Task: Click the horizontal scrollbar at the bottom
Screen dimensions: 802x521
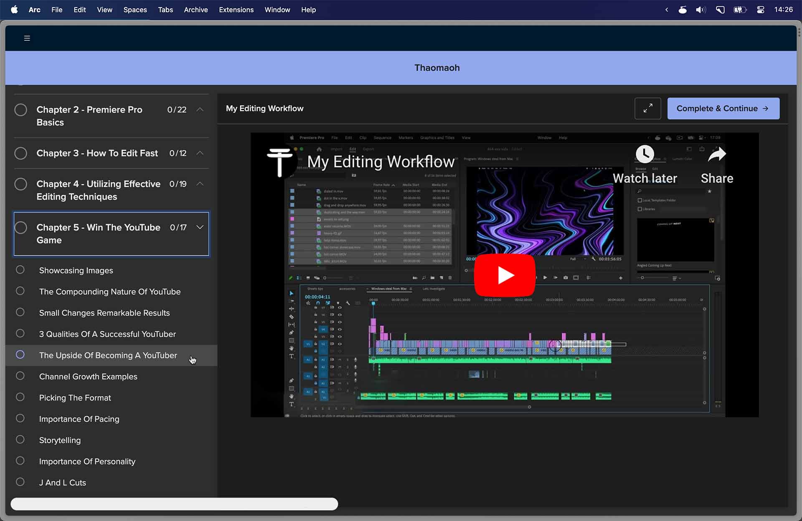Action: [175, 504]
